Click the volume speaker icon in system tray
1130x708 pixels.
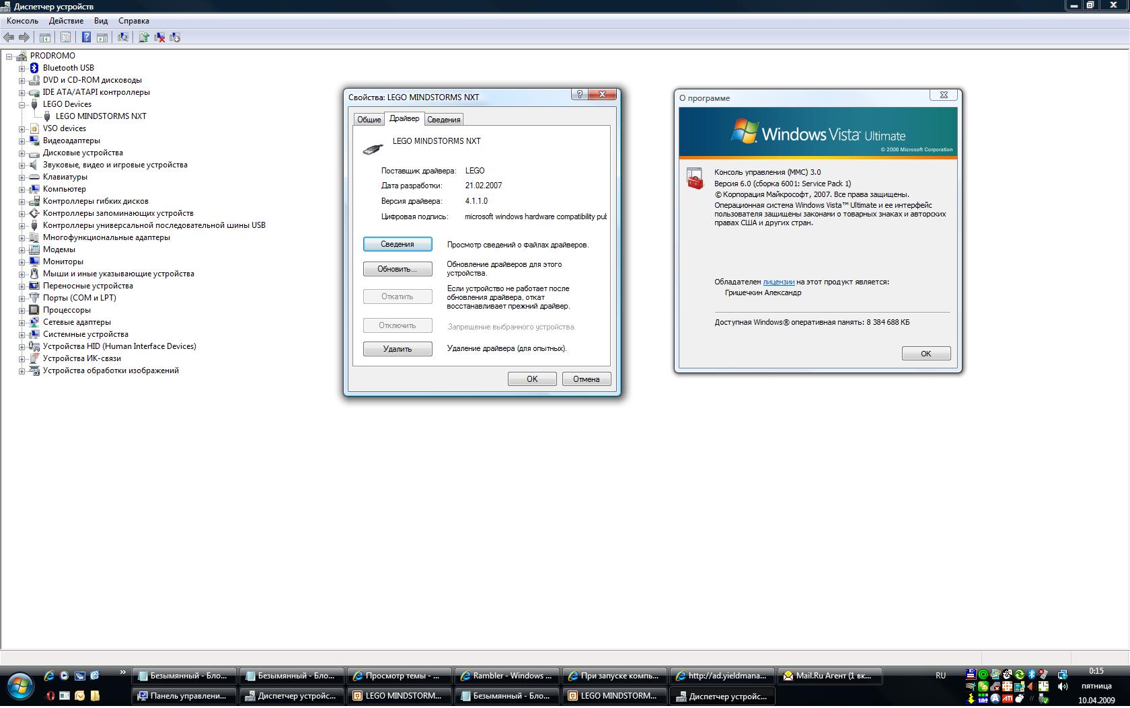click(1063, 686)
